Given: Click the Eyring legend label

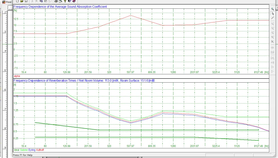Looking at the screenshot, I should [32, 150].
